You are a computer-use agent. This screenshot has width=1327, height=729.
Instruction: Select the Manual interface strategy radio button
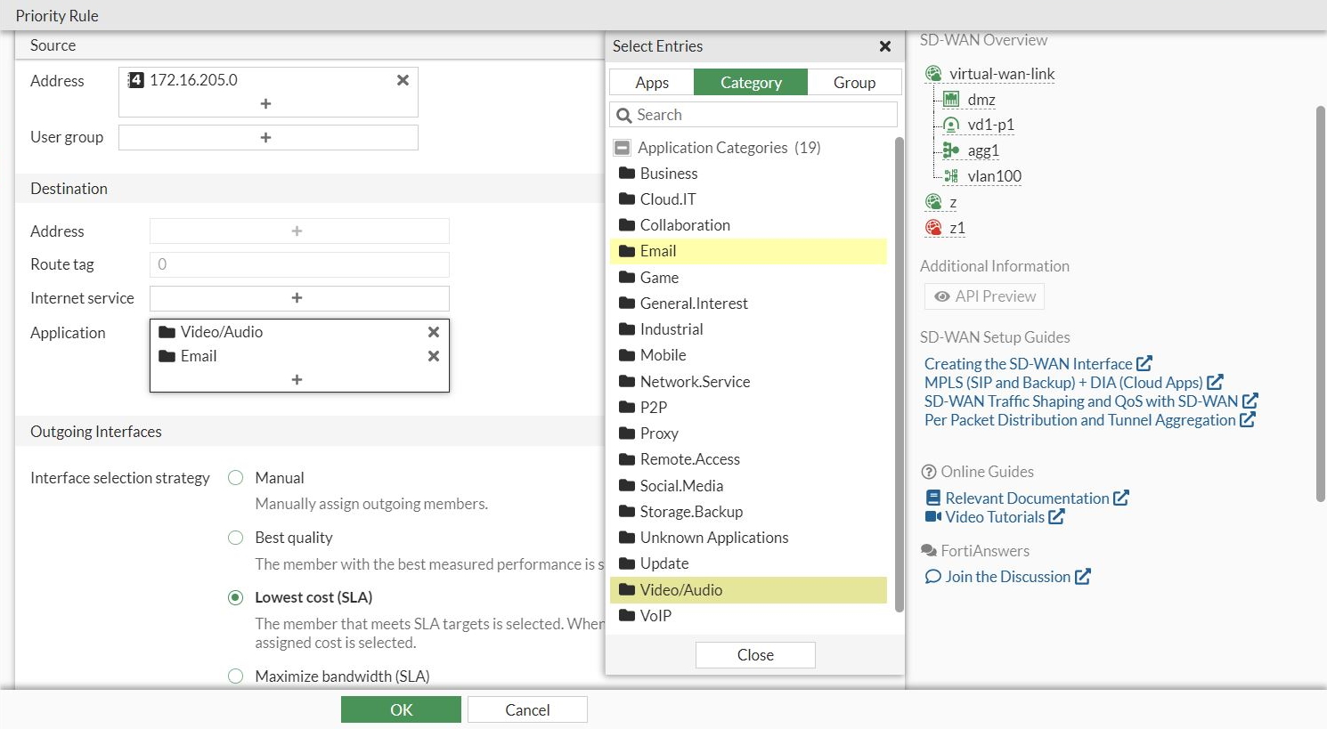pos(236,478)
